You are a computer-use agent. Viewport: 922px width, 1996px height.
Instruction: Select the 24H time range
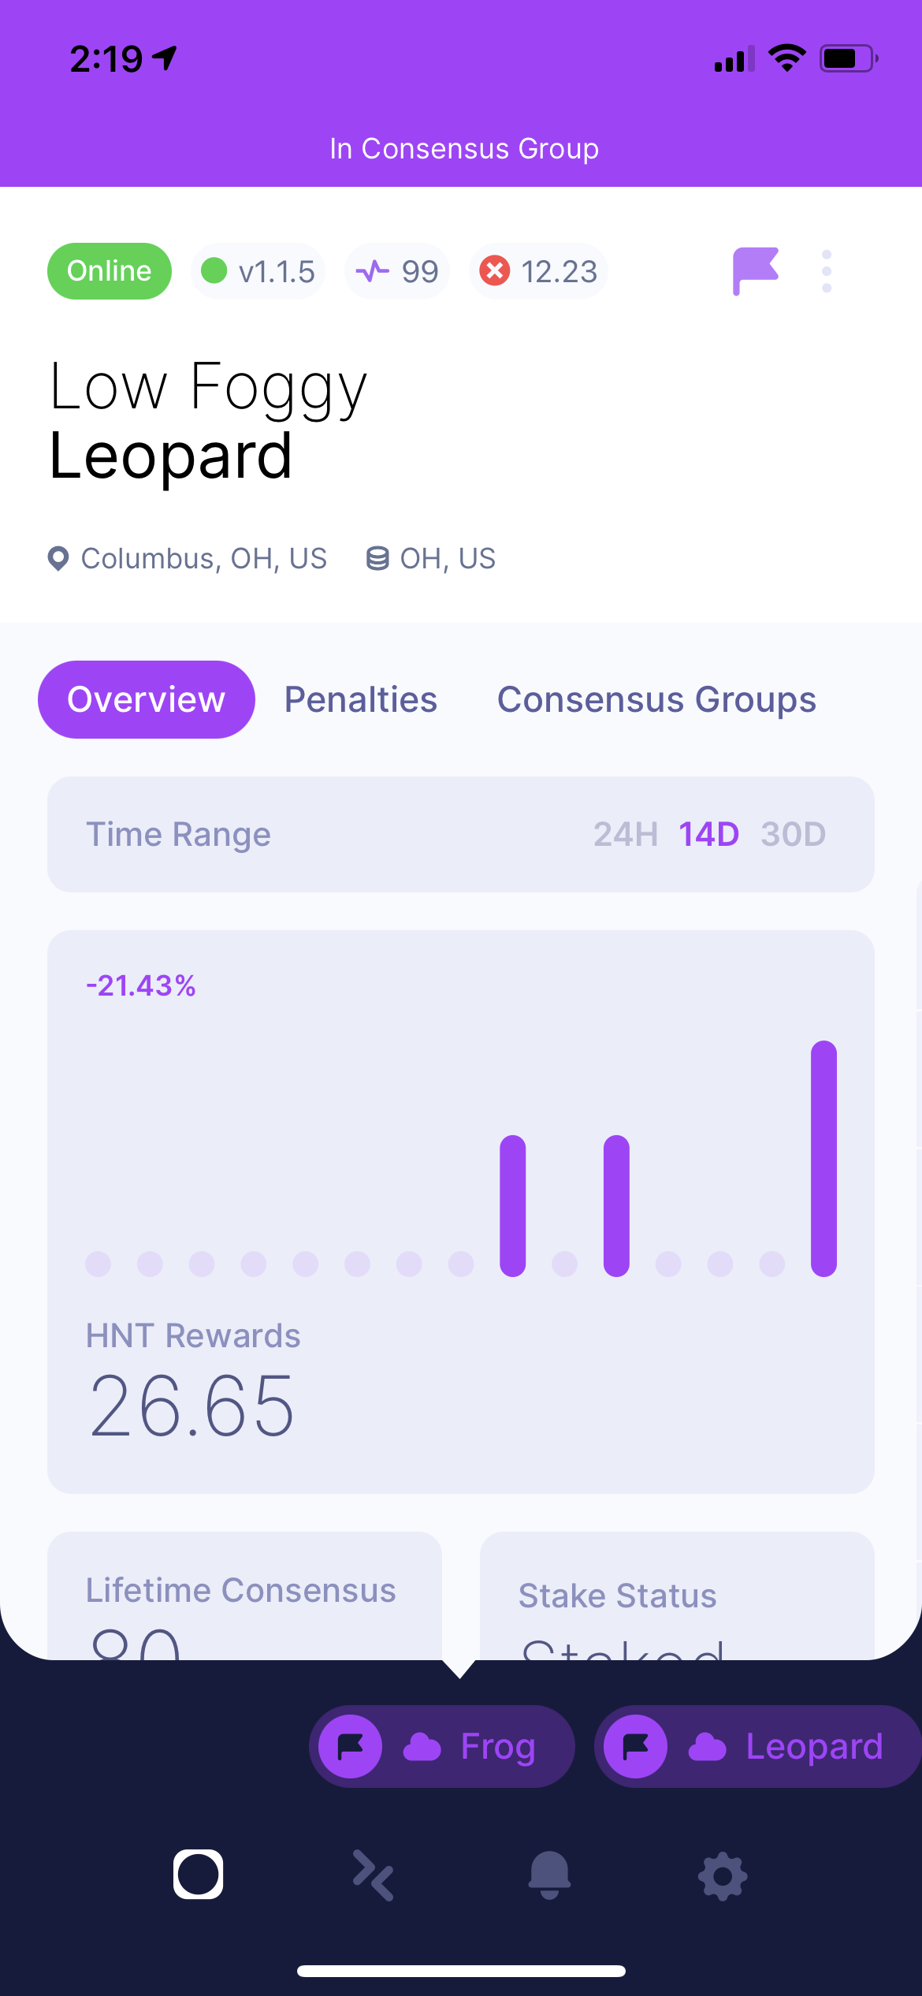pyautogui.click(x=626, y=834)
